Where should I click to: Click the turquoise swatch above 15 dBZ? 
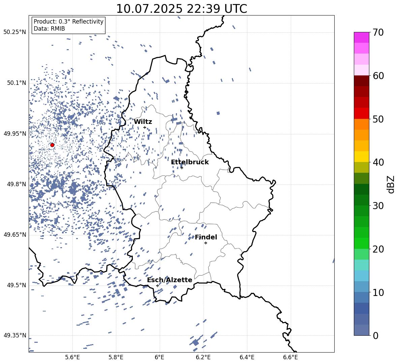pos(361,265)
